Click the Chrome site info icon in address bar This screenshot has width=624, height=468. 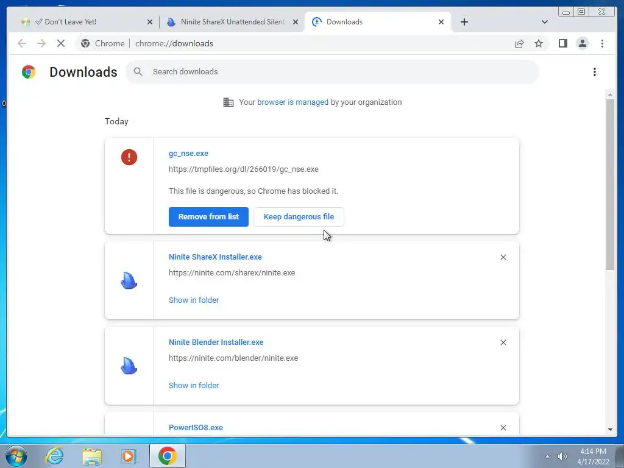tap(85, 43)
